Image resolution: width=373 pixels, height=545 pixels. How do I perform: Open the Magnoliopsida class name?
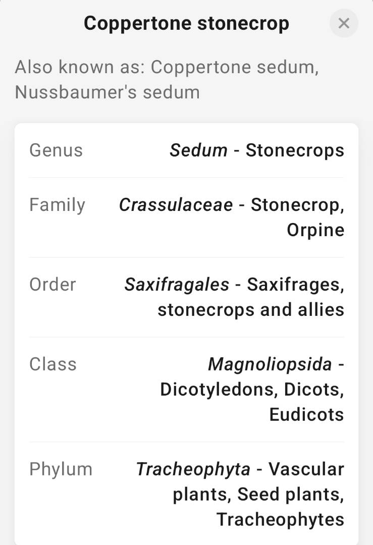pyautogui.click(x=270, y=364)
